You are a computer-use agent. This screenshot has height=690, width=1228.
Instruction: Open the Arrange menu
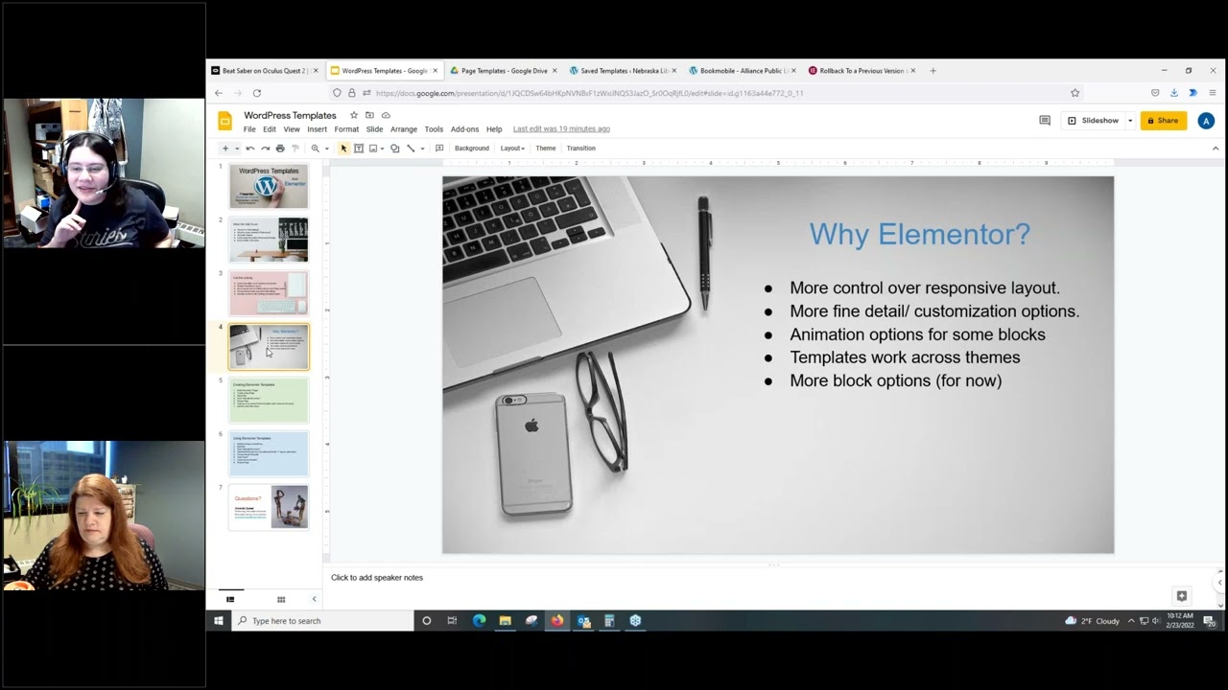coord(404,129)
